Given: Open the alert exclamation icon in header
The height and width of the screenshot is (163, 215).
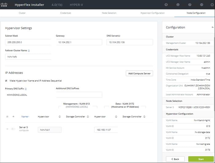Looking at the screenshot, I should 178,5.
